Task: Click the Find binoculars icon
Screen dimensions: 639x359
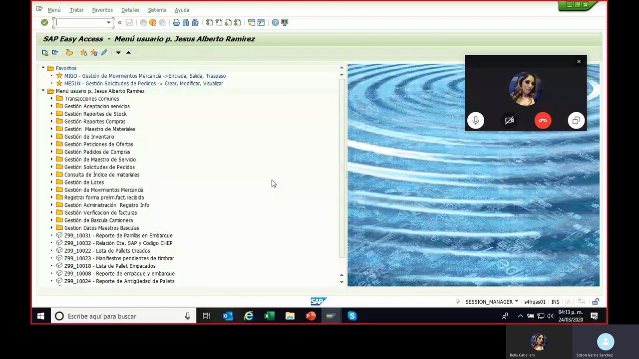Action: click(x=186, y=22)
